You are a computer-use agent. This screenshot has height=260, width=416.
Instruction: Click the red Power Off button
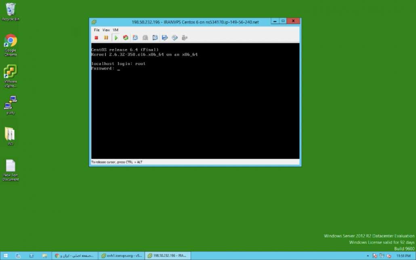(x=96, y=38)
